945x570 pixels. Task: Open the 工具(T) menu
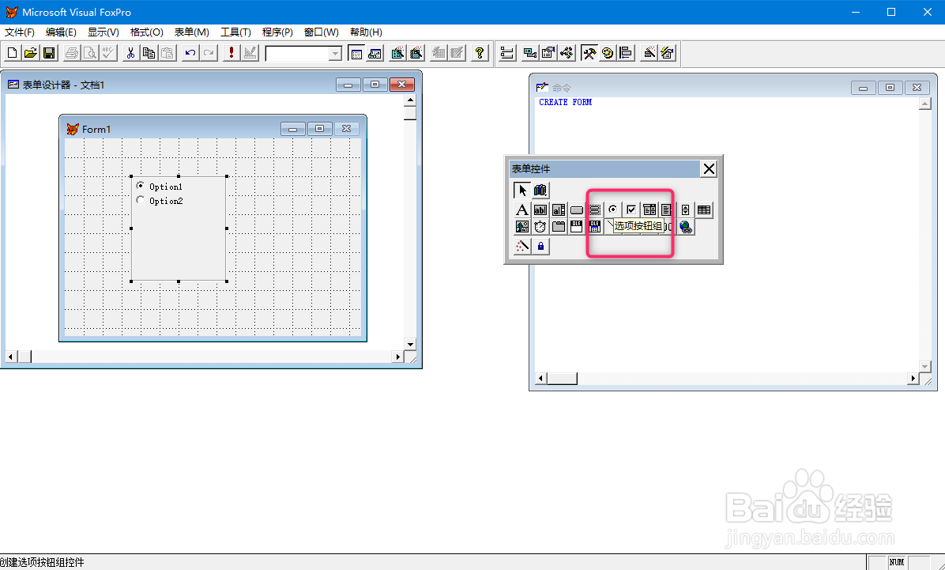coord(235,32)
